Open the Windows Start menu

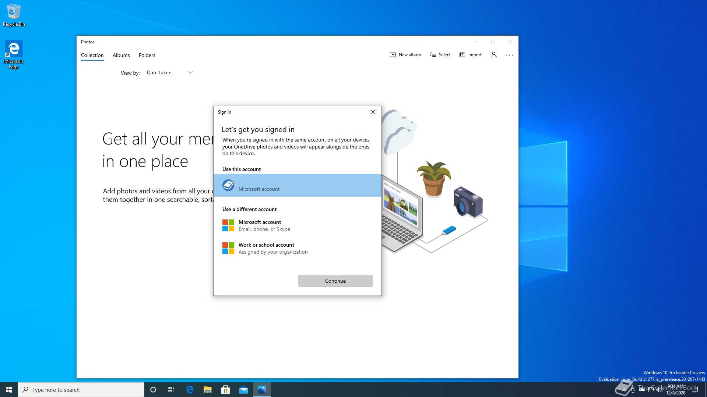(9, 390)
